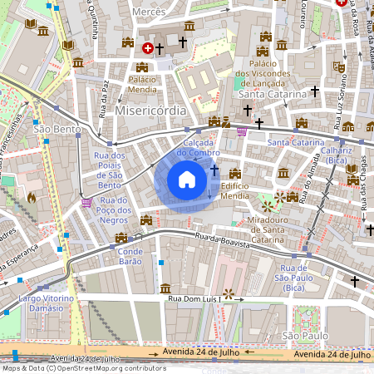Click the Calçada do Combro stop label
The height and width of the screenshot is (374, 374).
pos(199,148)
